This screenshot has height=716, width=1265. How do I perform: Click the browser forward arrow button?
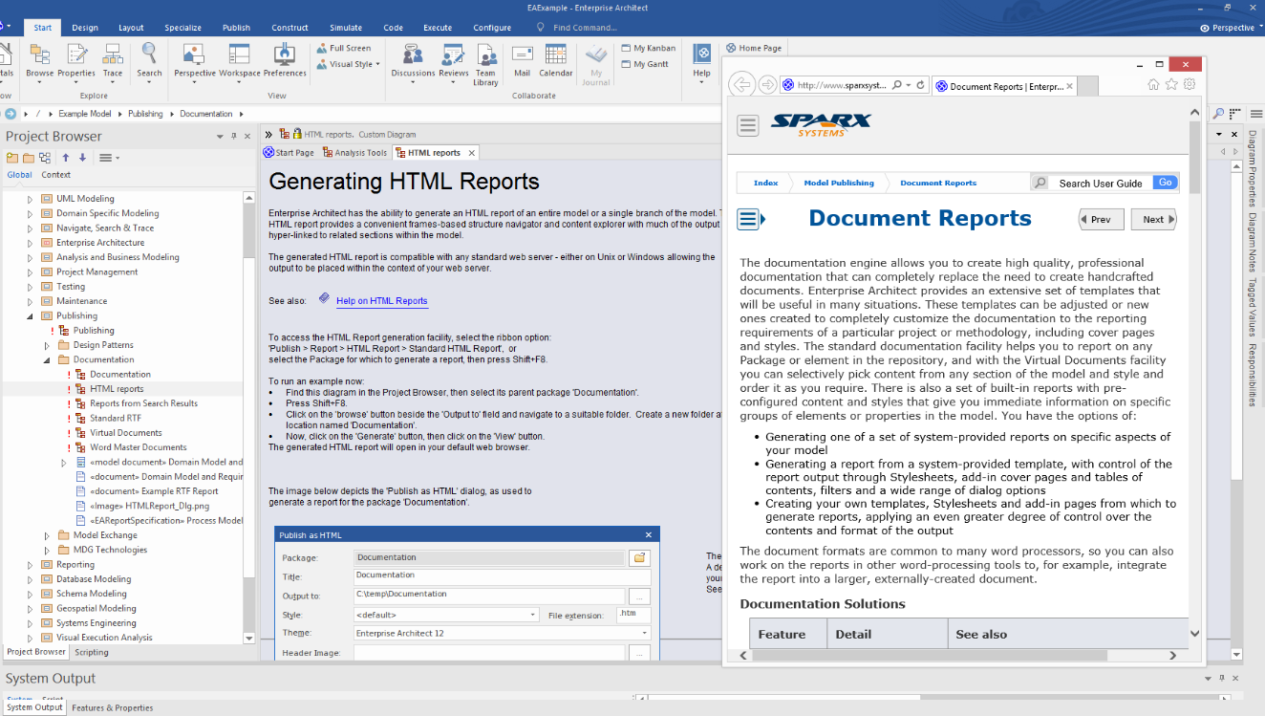tap(767, 84)
